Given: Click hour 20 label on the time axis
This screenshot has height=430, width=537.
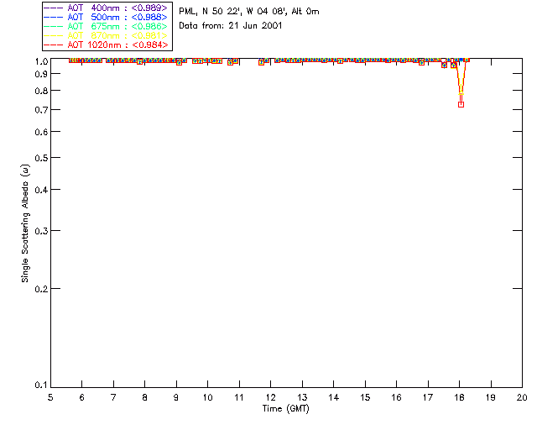Looking at the screenshot, I should (522, 397).
